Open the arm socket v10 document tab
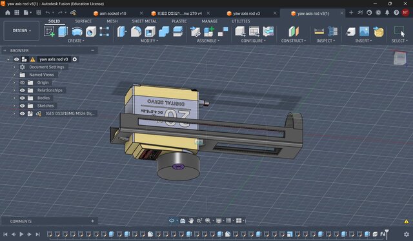This screenshot has width=413, height=241. (x=113, y=13)
